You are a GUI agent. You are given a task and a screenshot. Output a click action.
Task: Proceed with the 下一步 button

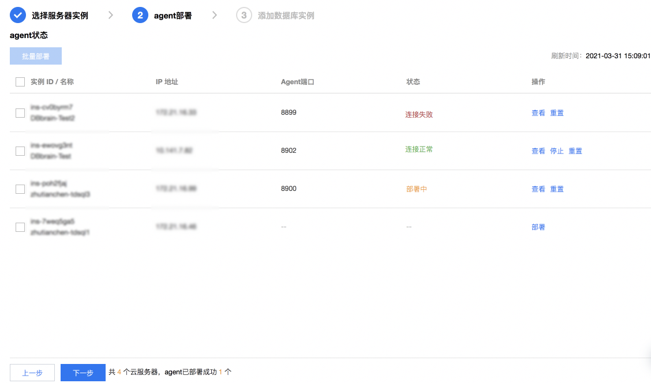point(83,373)
